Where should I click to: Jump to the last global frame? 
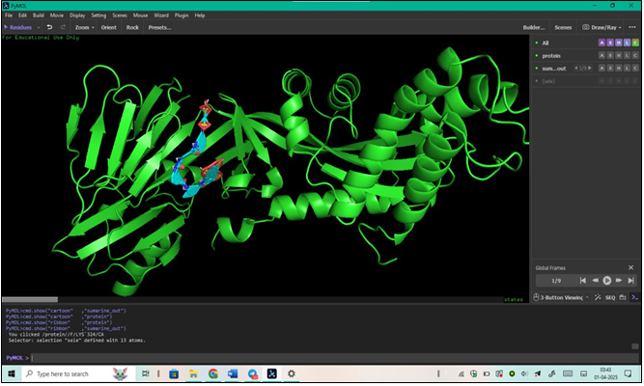tap(630, 280)
